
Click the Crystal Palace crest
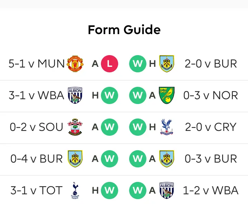[x=167, y=127]
